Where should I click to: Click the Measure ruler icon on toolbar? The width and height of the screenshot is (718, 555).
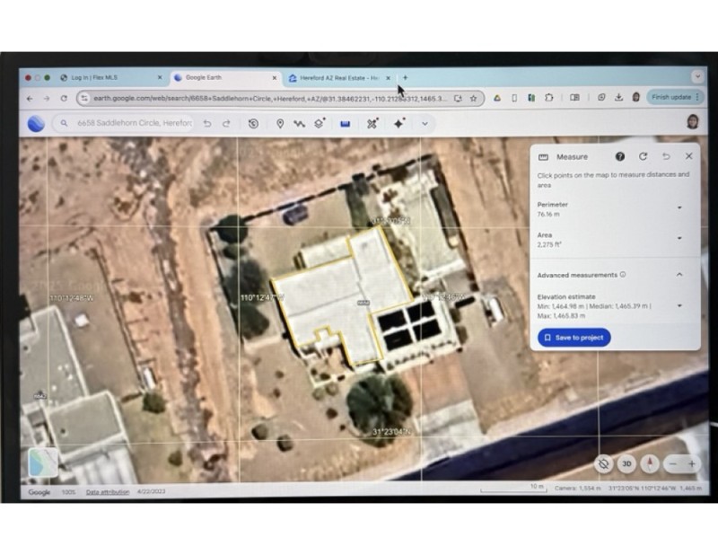tap(345, 125)
